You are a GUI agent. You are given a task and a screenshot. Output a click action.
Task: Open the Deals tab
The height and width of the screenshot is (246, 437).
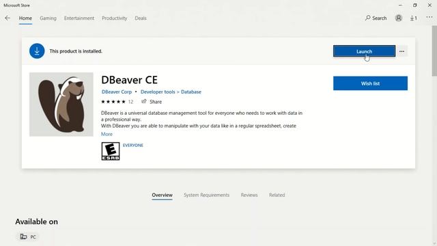coord(141,18)
